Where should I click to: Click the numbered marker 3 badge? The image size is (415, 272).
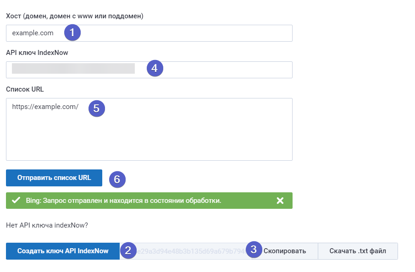tap(254, 249)
